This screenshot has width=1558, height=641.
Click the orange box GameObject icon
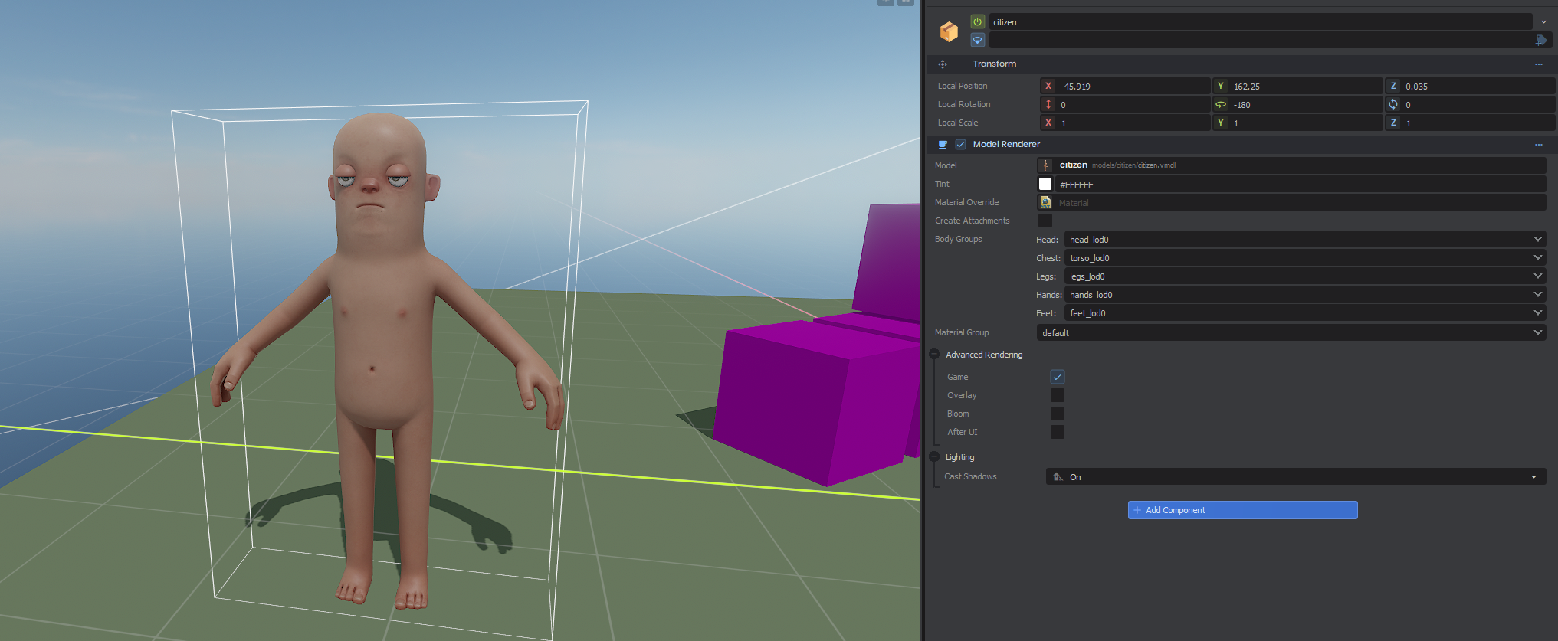[949, 31]
